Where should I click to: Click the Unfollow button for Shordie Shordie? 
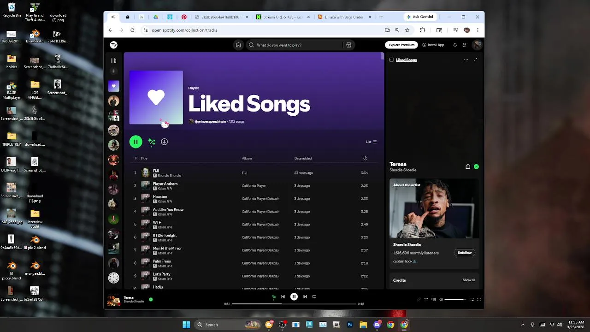coord(465,253)
